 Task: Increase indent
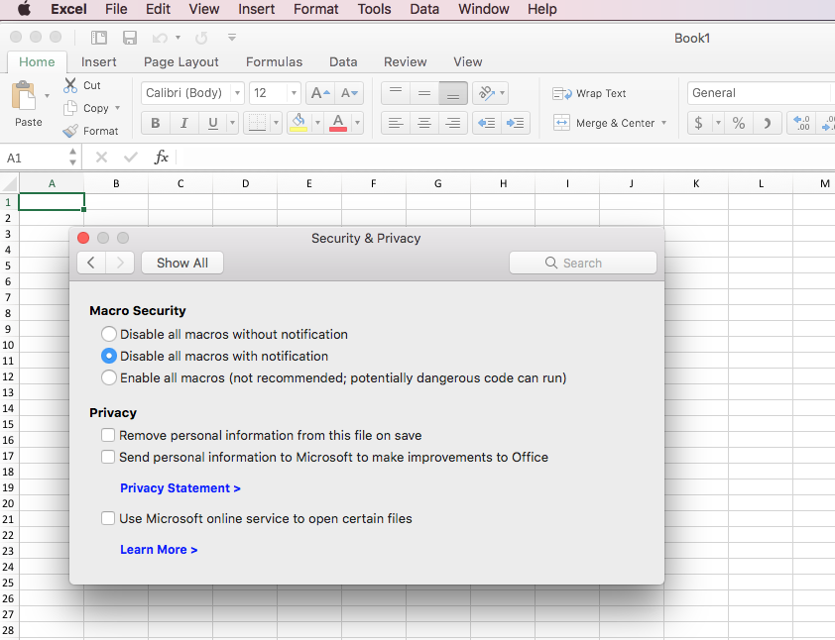[516, 123]
